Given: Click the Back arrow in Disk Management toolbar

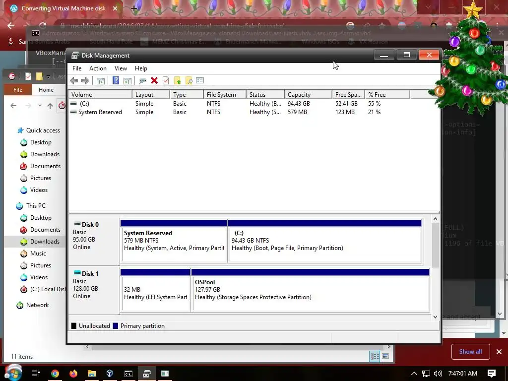Looking at the screenshot, I should click(74, 81).
